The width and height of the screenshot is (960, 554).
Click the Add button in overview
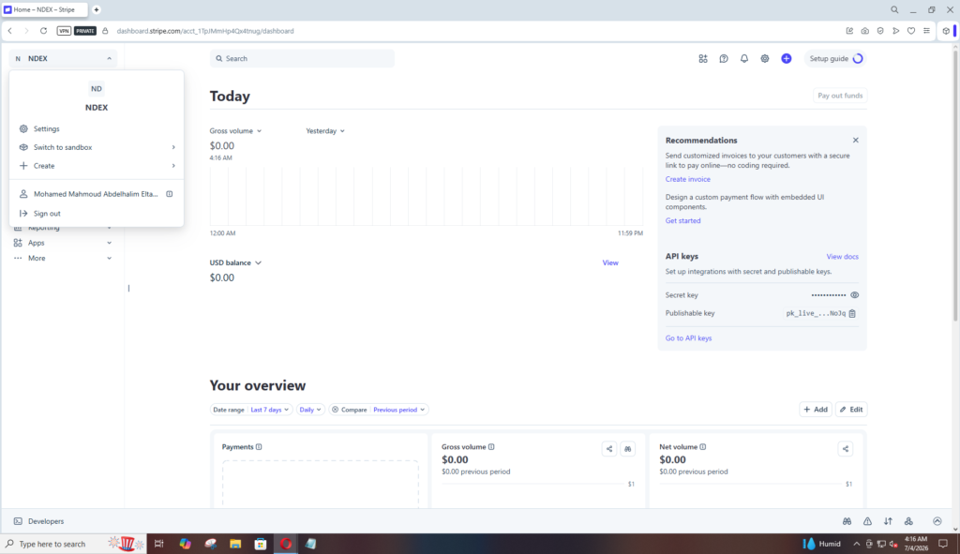point(816,410)
